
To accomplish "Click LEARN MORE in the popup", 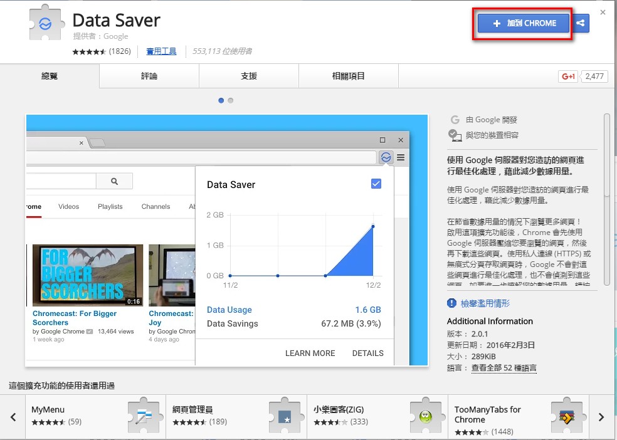I will (310, 353).
